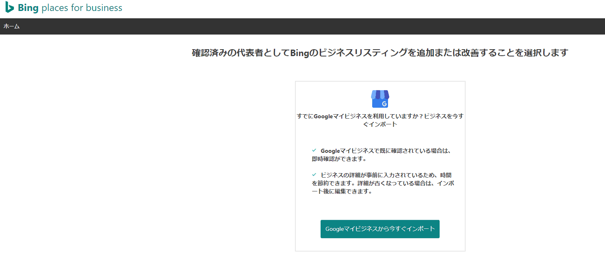Viewport: 605px width, 254px height.
Task: Click the Google My Business storefront icon
Action: (380, 99)
